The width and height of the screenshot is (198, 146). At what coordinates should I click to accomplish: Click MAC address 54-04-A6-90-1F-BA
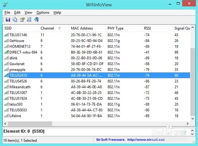tap(86, 116)
